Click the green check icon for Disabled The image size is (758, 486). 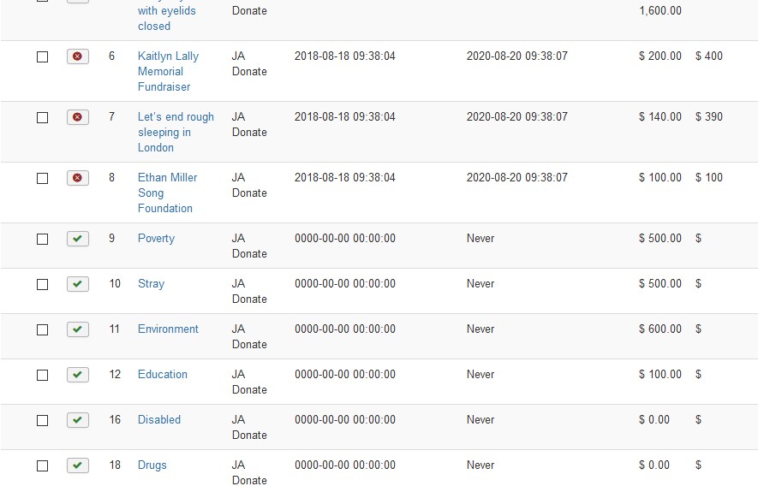(77, 420)
